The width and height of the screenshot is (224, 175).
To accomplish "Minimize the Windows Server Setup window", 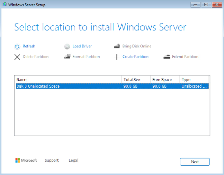I will click(195, 5).
